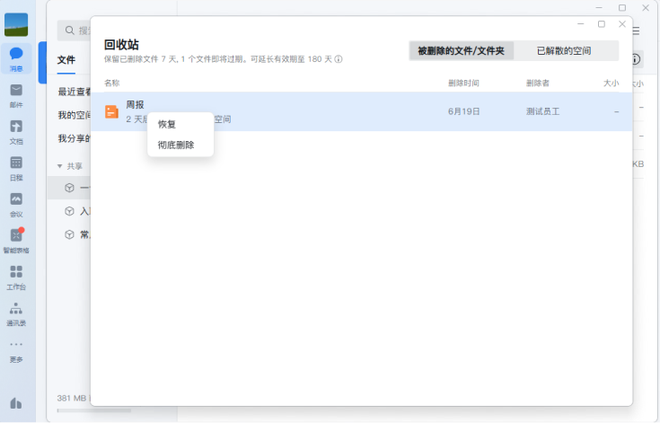Sort by 名称 column header

pos(112,83)
